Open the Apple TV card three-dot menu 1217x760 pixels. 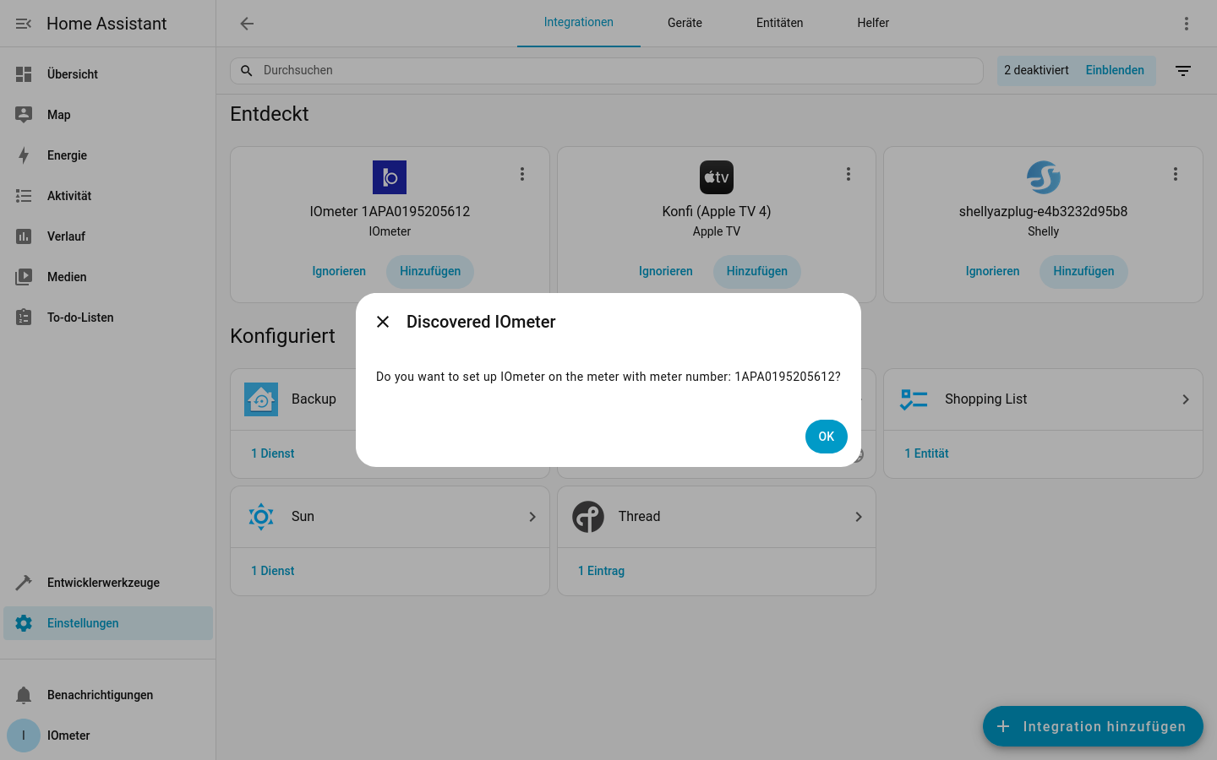click(849, 174)
